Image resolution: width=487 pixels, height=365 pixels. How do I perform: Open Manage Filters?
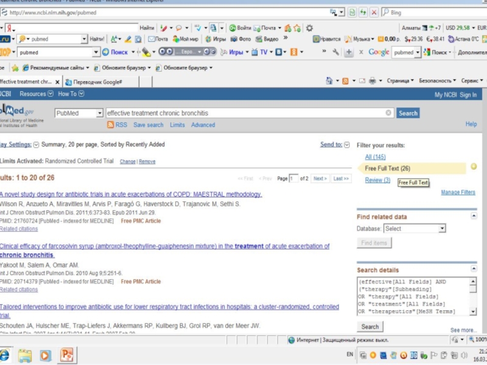point(458,192)
